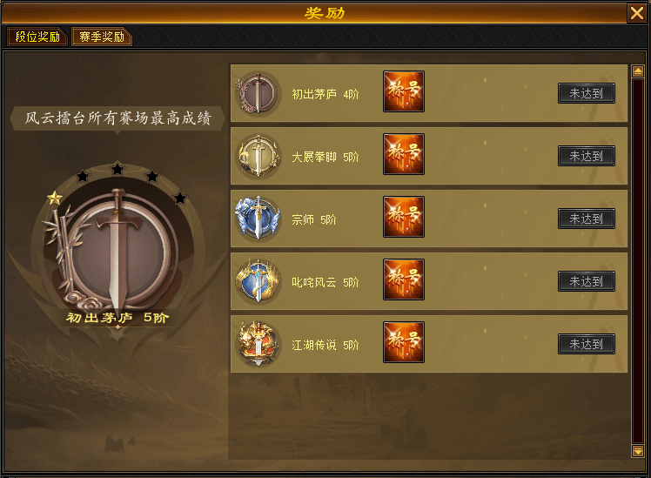Switch to the 段位奖励 tab
Viewport: 651px width, 478px height.
(37, 37)
